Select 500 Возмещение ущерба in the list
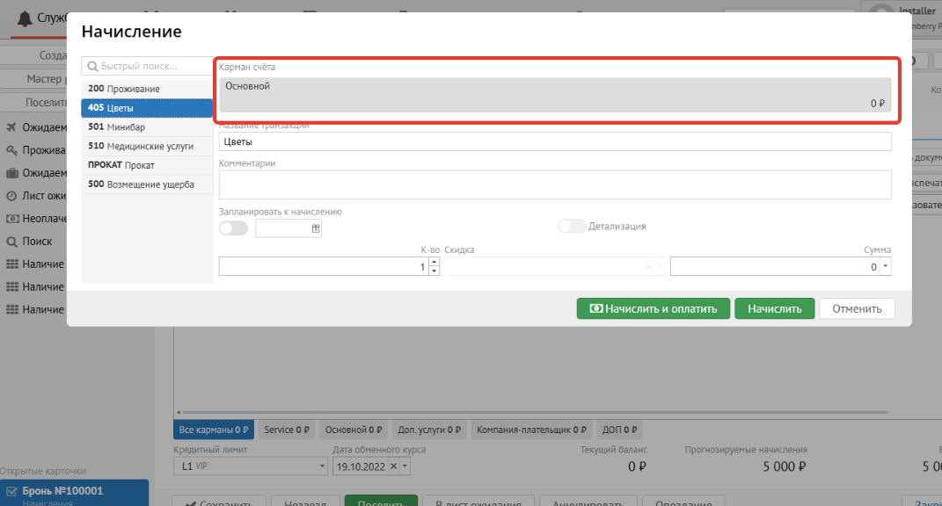Viewport: 942px width, 506px height. (x=147, y=184)
